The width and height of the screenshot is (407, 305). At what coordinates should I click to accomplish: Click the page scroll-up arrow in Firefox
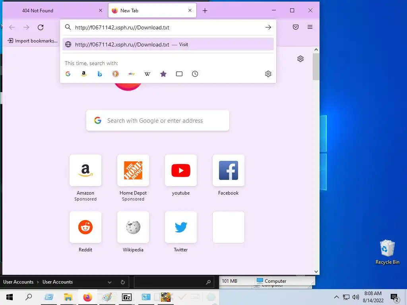316,50
